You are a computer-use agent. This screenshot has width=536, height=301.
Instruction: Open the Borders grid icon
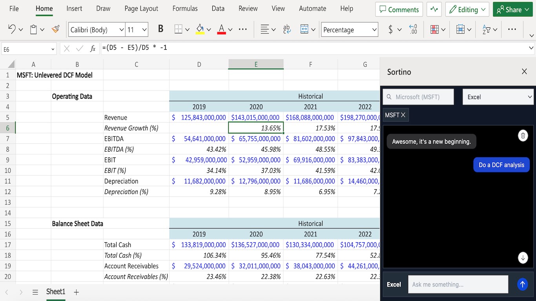tap(178, 29)
